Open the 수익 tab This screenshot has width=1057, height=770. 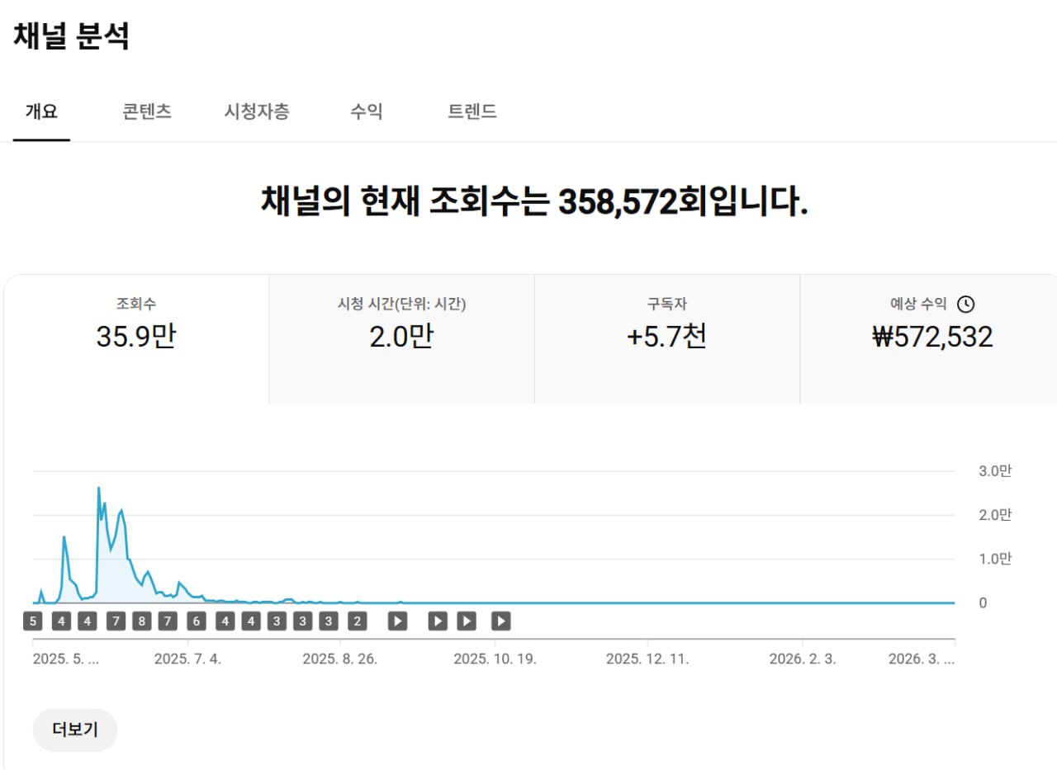[366, 112]
